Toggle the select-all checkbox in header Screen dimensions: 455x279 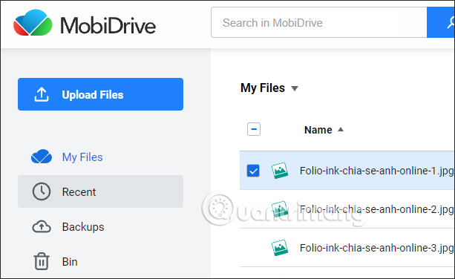(x=254, y=129)
